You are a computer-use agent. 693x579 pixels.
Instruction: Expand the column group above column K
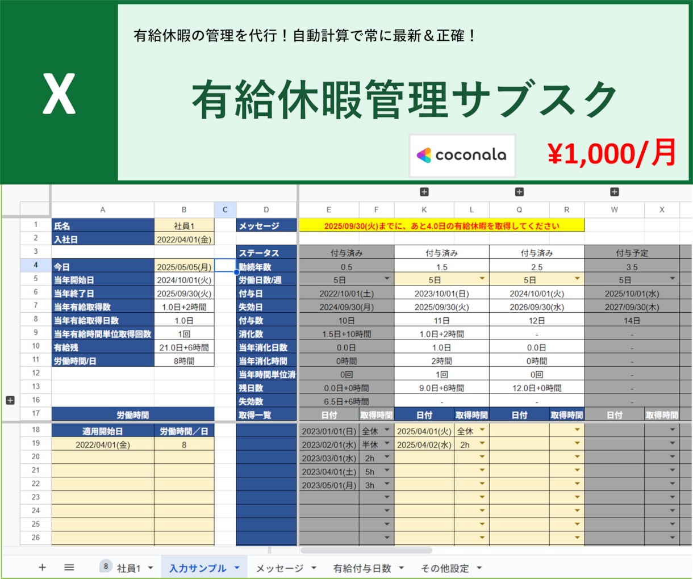click(x=424, y=192)
